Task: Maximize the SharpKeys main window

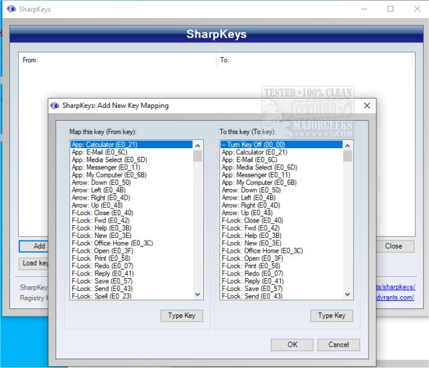Action: tap(390, 9)
